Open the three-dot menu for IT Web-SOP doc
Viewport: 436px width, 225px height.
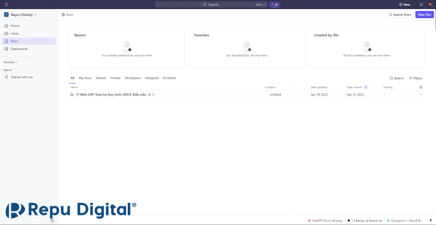click(x=421, y=95)
